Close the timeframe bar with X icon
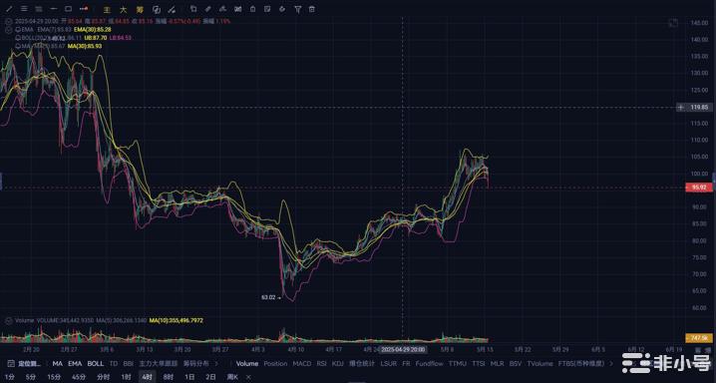This screenshot has height=383, width=716. pos(248,377)
